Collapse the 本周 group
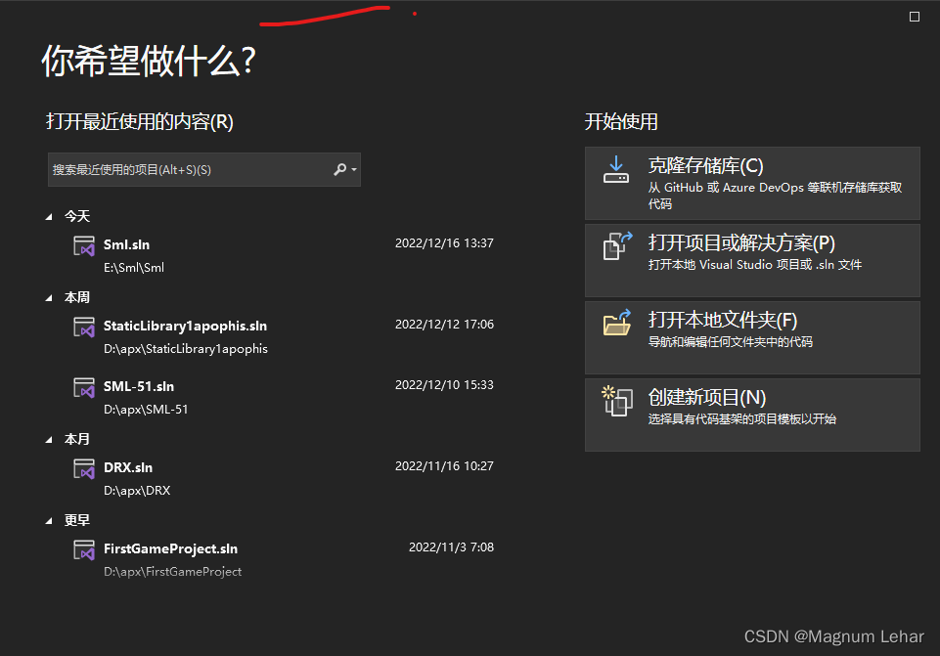 point(49,298)
